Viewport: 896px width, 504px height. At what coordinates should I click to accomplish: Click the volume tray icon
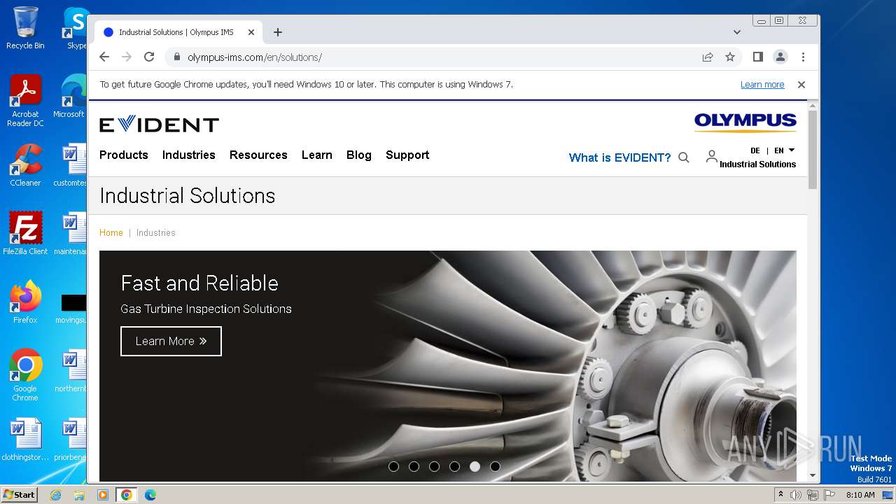click(x=796, y=495)
